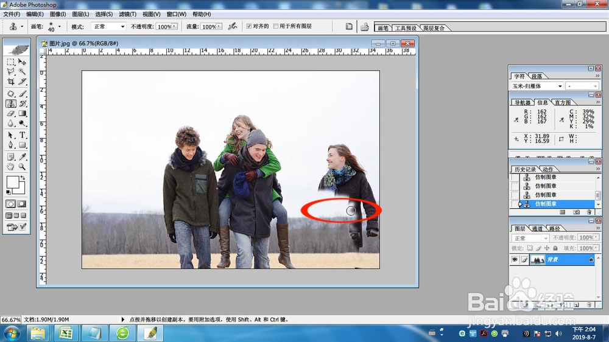Toggle lock image pixels brush icon

pos(538,248)
